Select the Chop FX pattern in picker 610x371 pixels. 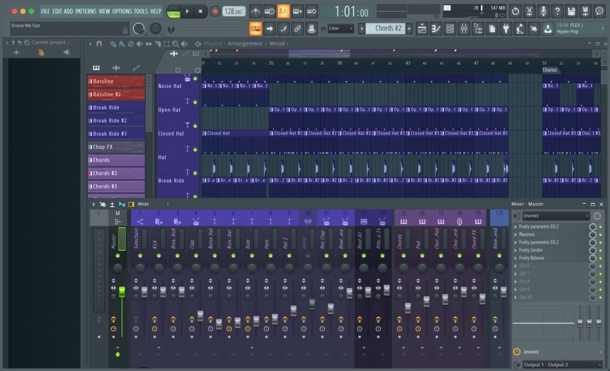tap(116, 147)
